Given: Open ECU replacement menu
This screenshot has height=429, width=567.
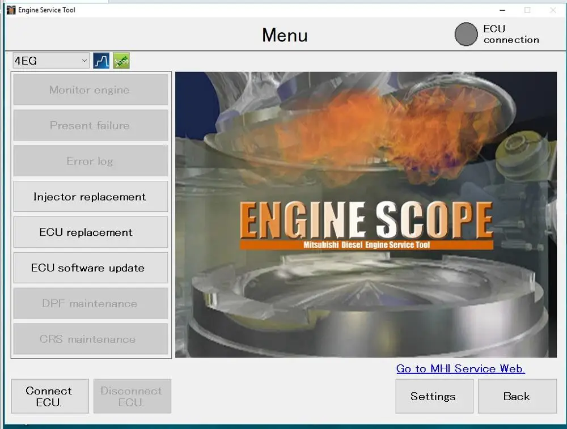Looking at the screenshot, I should (90, 232).
